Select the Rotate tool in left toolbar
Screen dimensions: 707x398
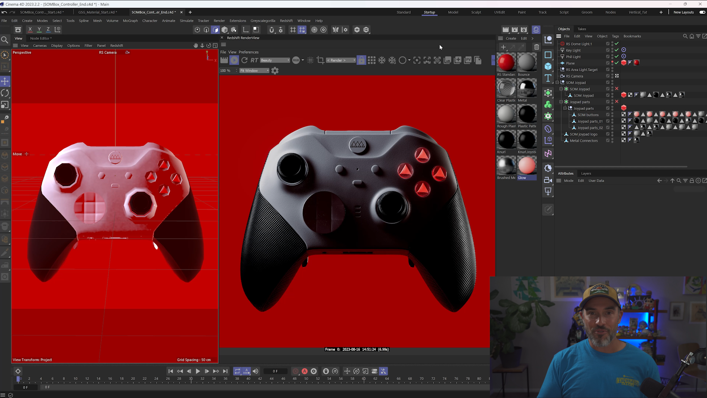5,93
